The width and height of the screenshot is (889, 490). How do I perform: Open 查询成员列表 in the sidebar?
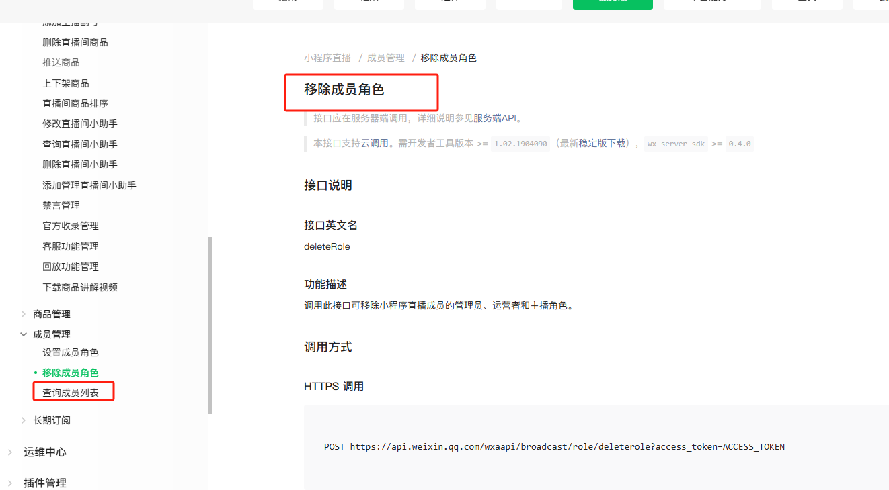coord(71,393)
